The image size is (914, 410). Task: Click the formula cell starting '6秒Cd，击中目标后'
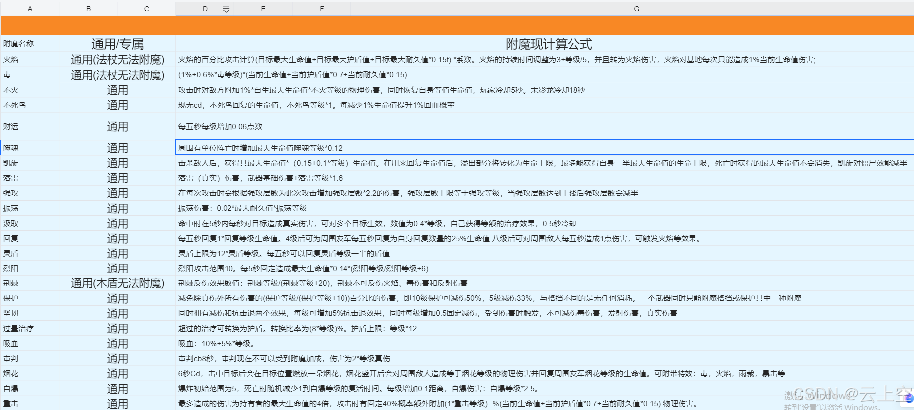pyautogui.click(x=545, y=373)
